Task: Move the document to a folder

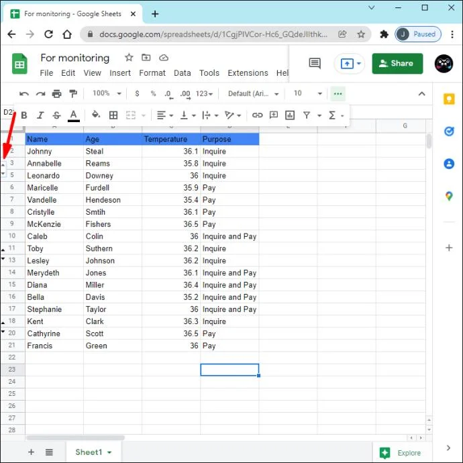Action: [x=146, y=57]
